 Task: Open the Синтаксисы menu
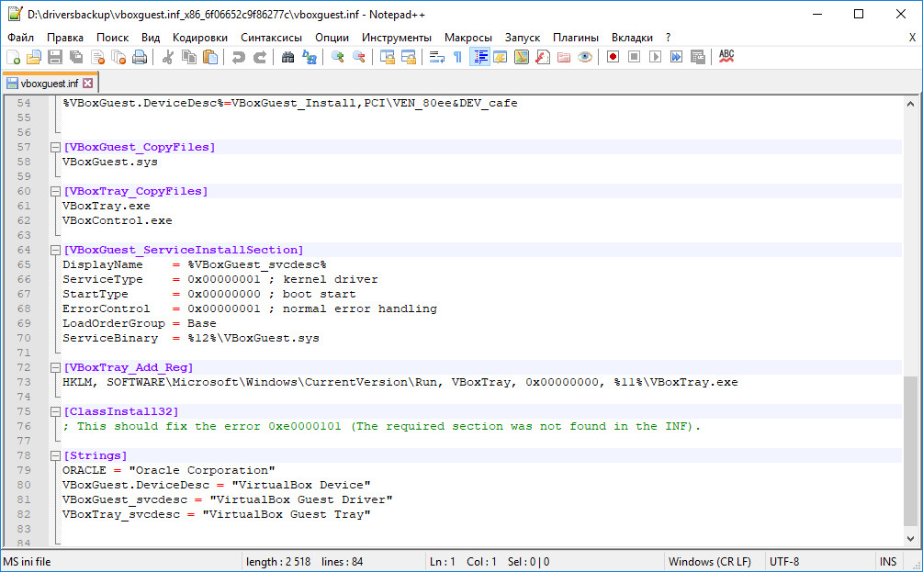(271, 38)
